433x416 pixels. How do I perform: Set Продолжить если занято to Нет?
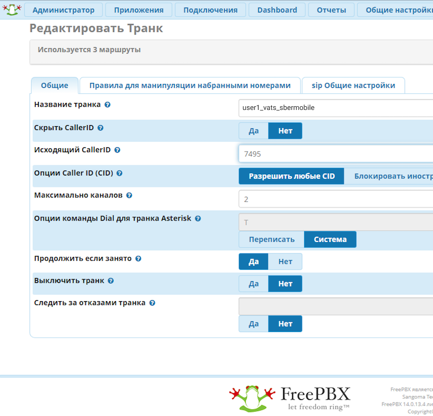pyautogui.click(x=285, y=262)
